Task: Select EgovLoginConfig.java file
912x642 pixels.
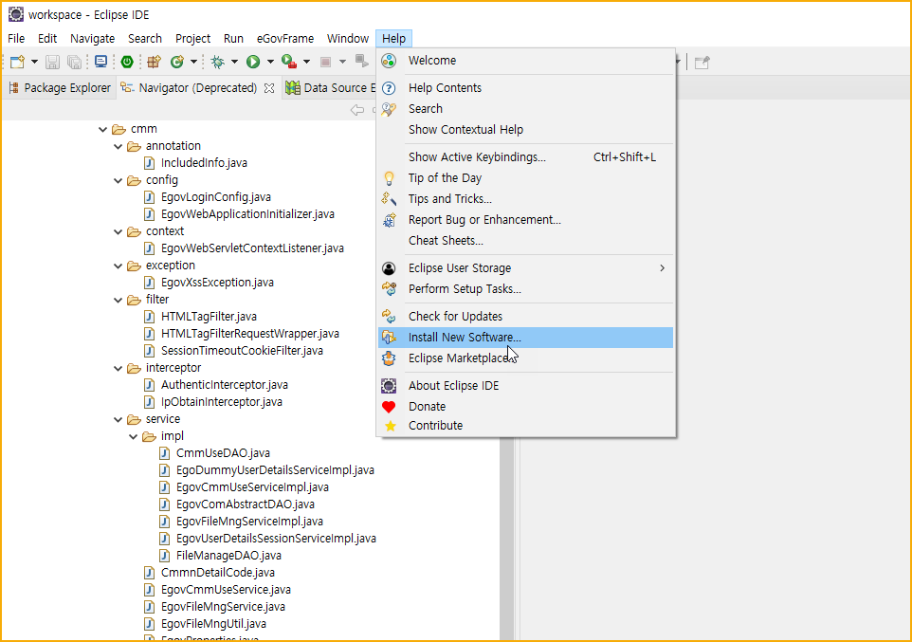Action: (216, 197)
